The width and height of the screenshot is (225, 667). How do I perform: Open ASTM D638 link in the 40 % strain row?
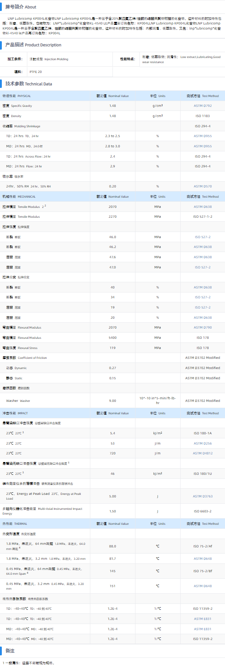[202, 287]
